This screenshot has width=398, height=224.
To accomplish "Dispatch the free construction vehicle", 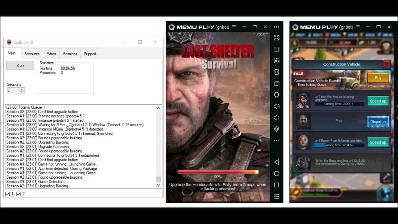I will (378, 122).
